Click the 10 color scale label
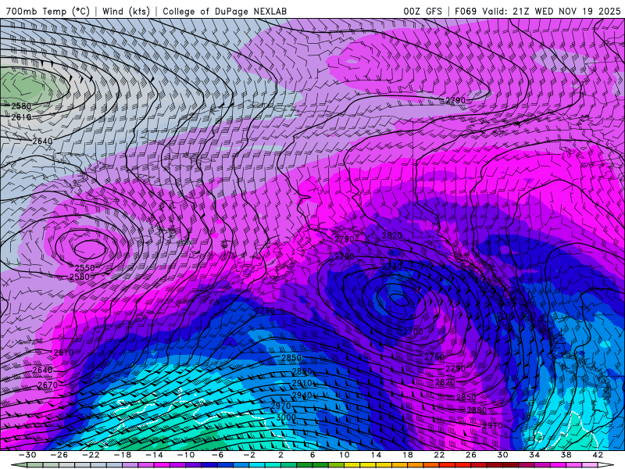625x469 pixels. (x=344, y=455)
